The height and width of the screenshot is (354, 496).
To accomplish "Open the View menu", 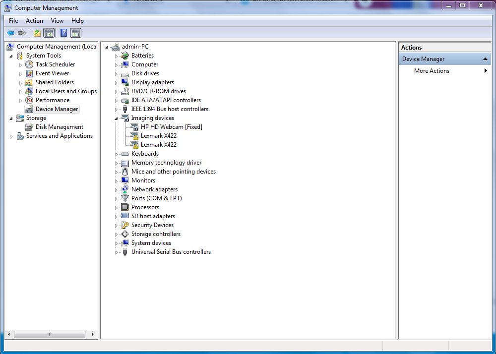I will (57, 20).
